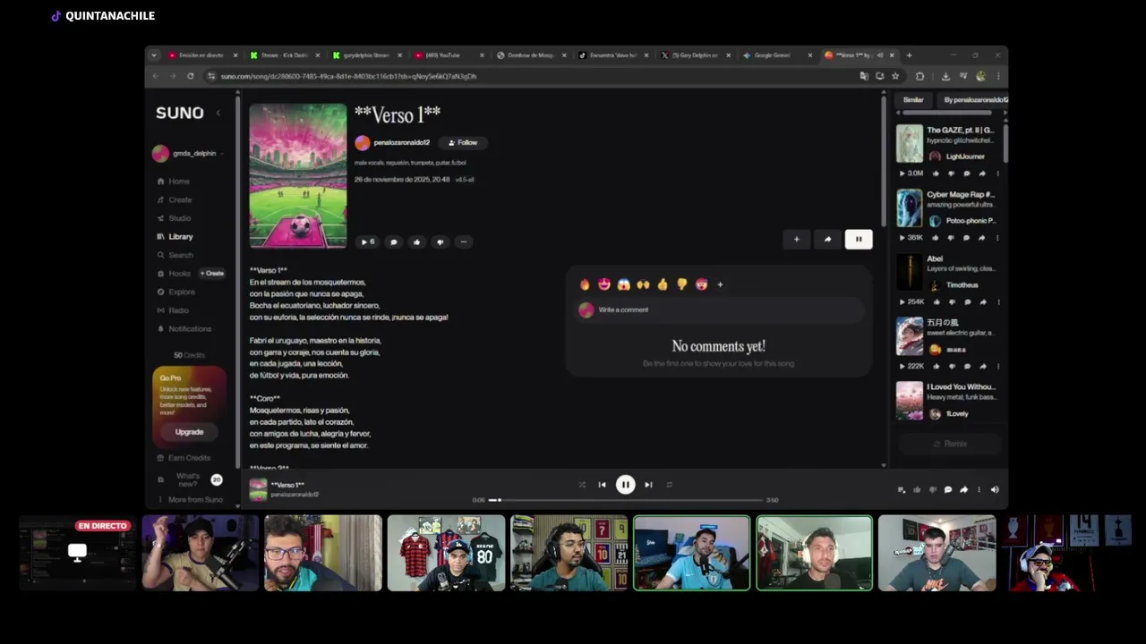Like the current song in the player bar
This screenshot has width=1146, height=644.
click(x=917, y=490)
